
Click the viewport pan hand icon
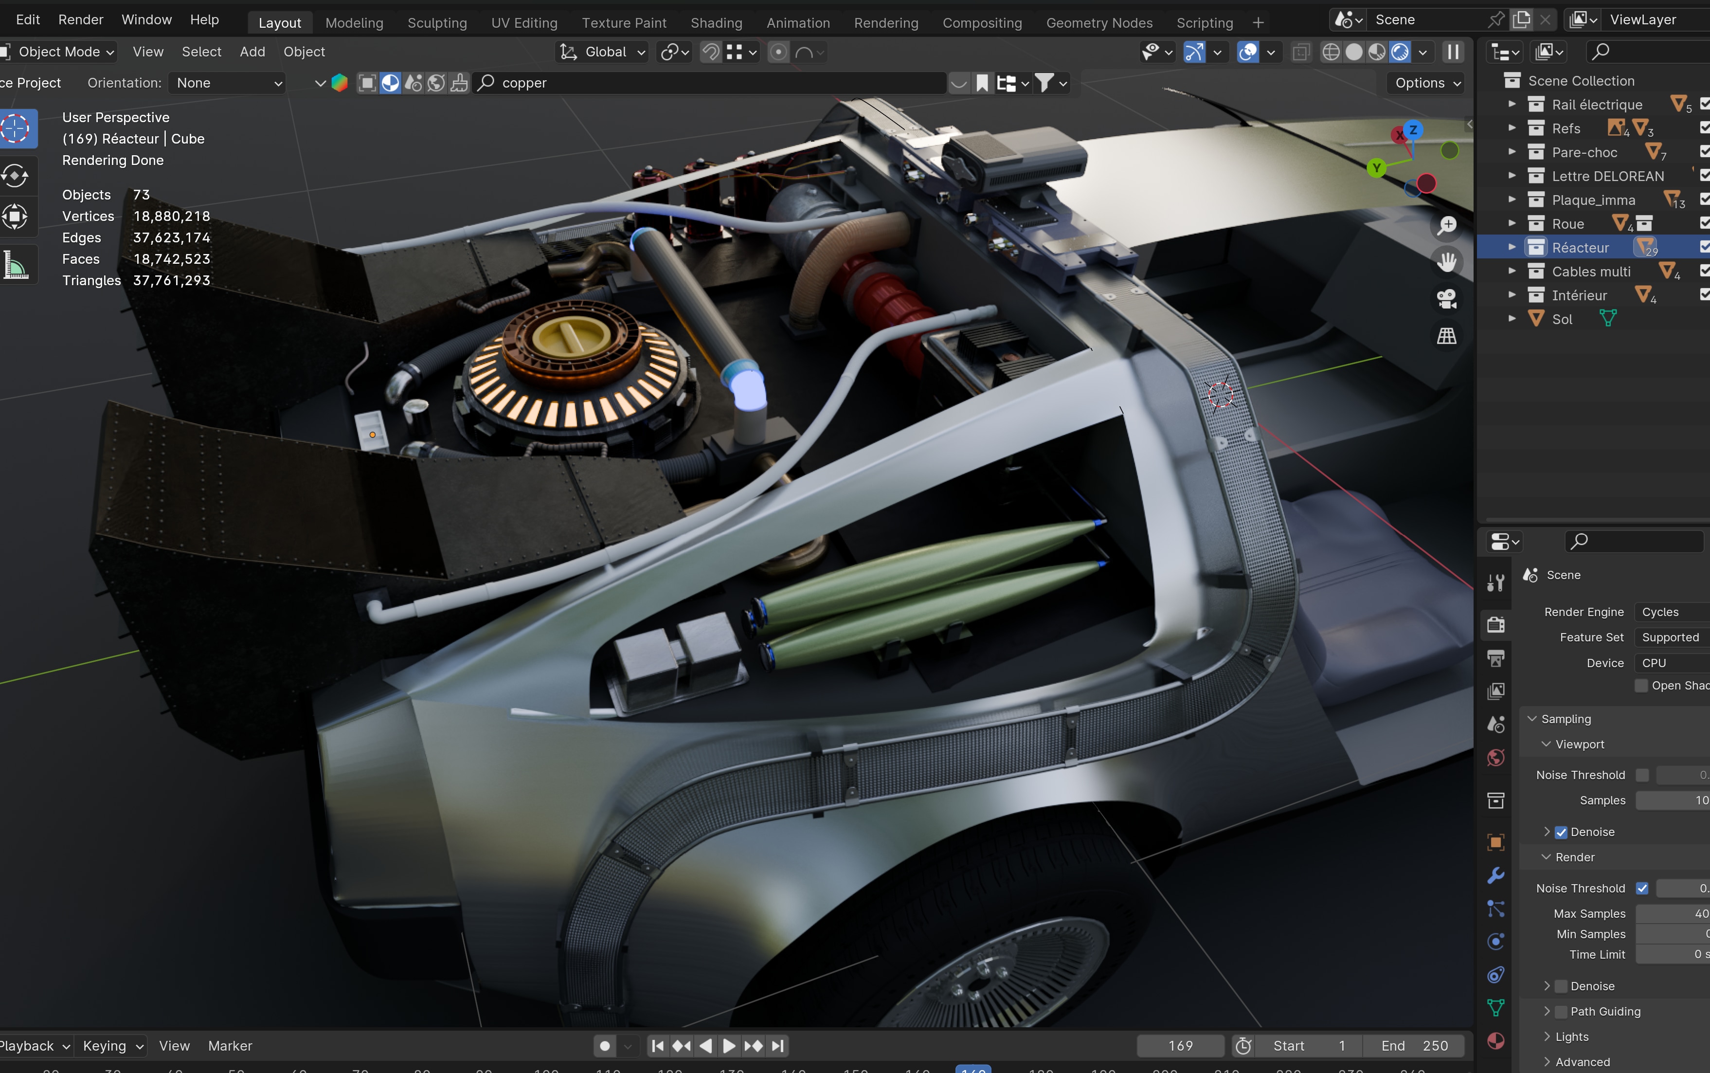pyautogui.click(x=1446, y=262)
